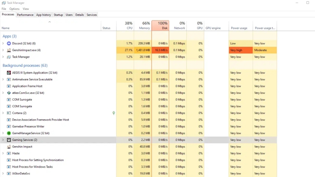The image size is (315, 177).
Task: Expand the Cortana process group
Action: click(3, 113)
